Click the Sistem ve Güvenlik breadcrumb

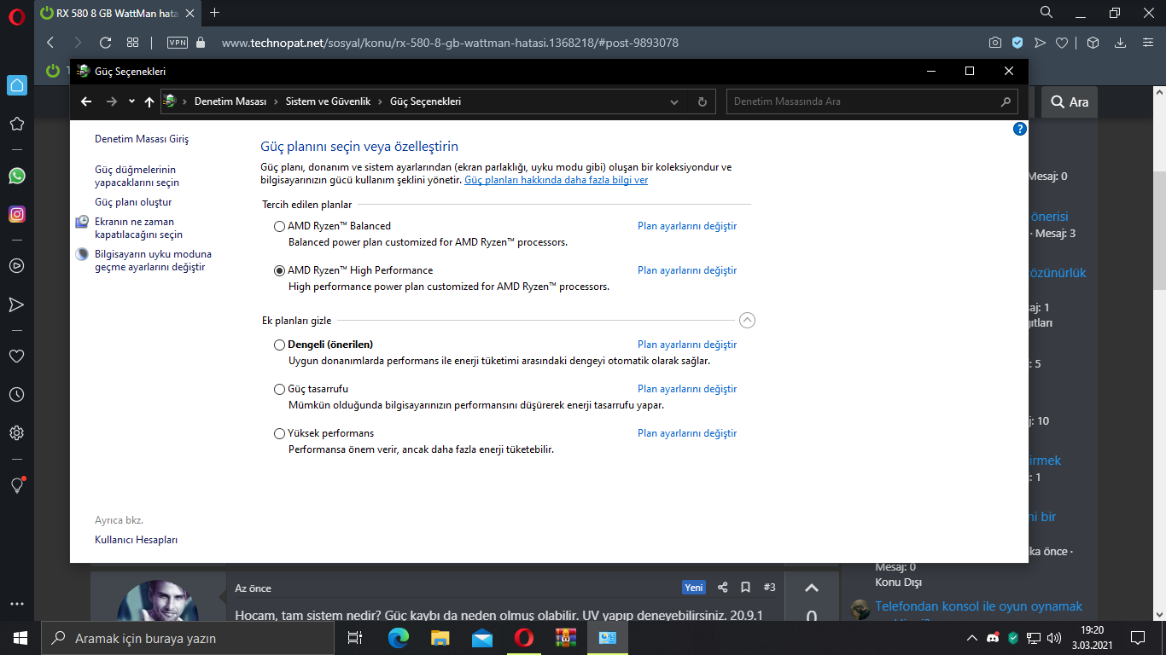pyautogui.click(x=329, y=101)
